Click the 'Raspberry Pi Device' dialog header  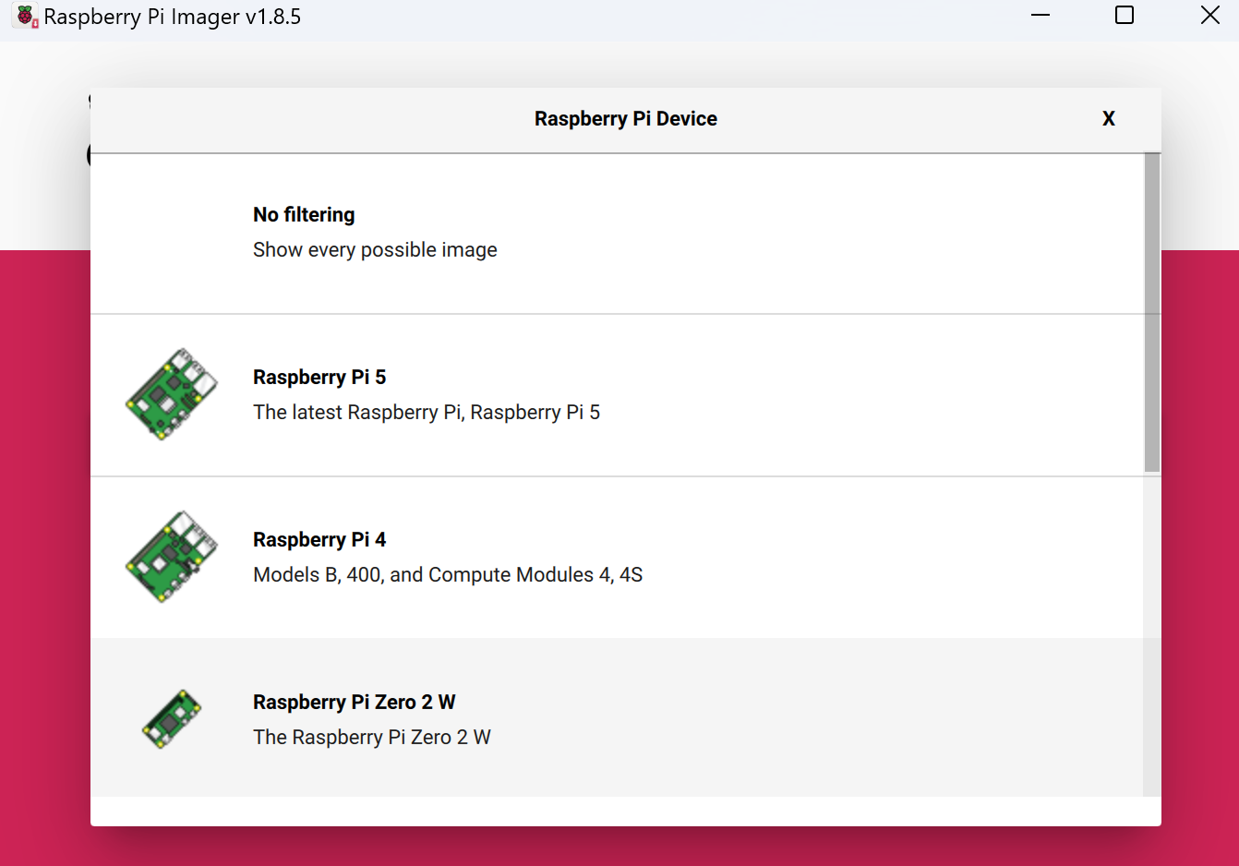coord(626,119)
